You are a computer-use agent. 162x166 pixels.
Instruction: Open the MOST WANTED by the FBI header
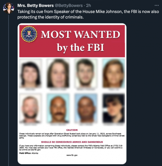coord(72,41)
